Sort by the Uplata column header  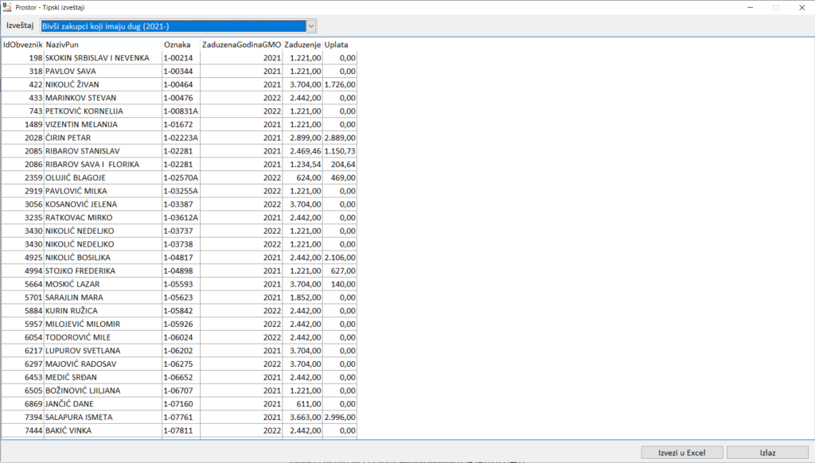pos(339,45)
